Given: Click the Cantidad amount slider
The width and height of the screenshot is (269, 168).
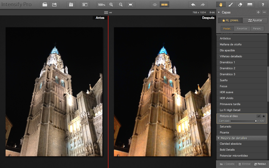Looking at the screenshot, I should [x=243, y=121].
